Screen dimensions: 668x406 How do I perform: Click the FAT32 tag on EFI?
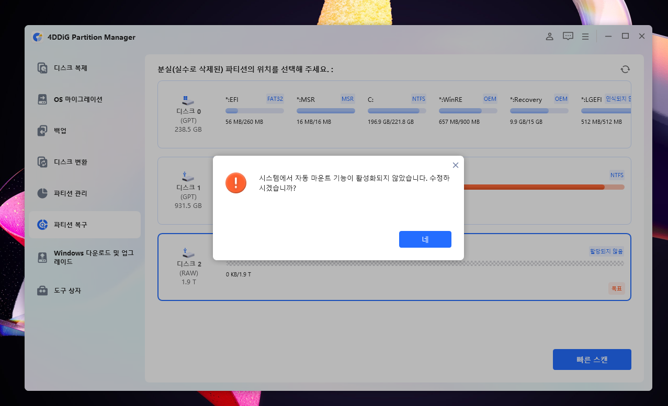coord(275,98)
